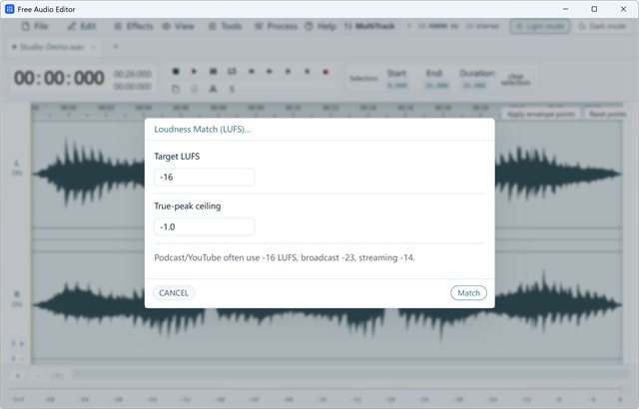Click the Loudness Match (LUFS) dialog title

pos(202,130)
